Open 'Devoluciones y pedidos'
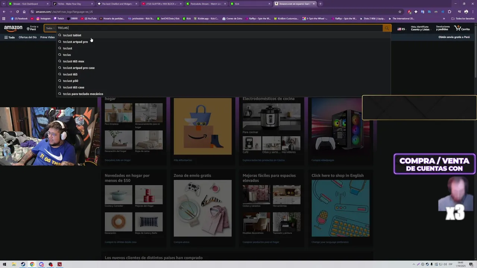 pos(443,28)
